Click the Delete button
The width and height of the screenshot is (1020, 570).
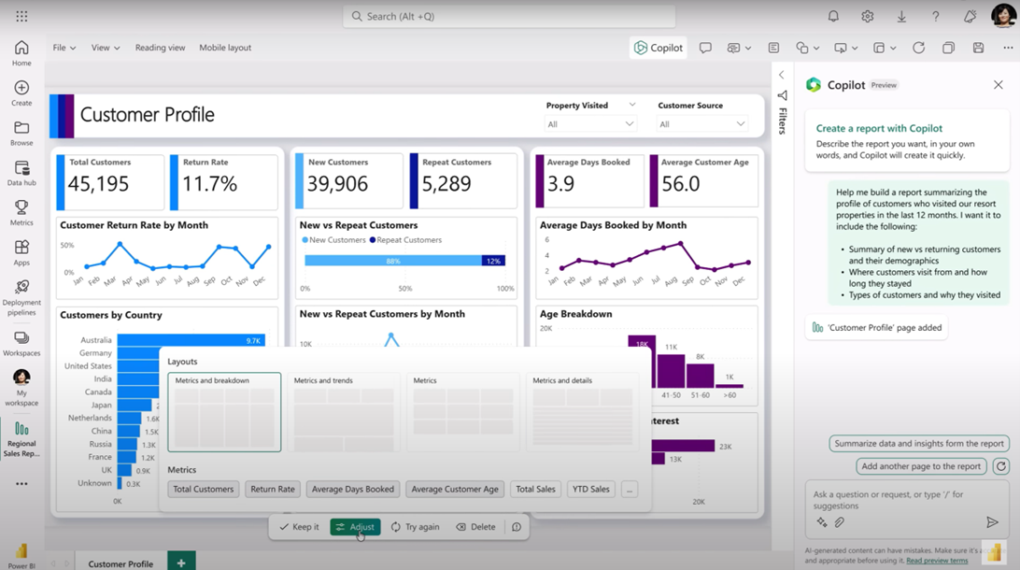click(x=476, y=527)
